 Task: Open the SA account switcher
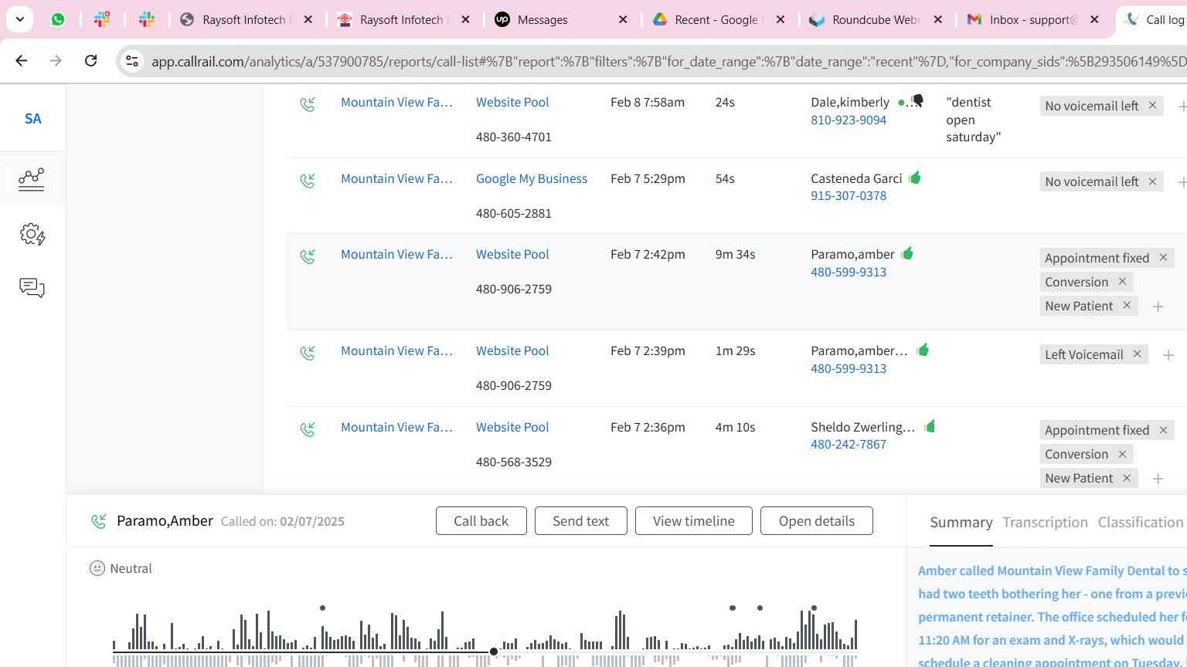coord(32,118)
